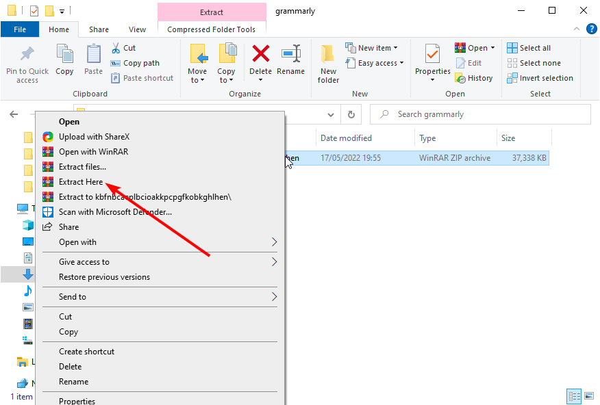This screenshot has height=405, width=600.
Task: Expand the Delete options arrow
Action: 260,80
